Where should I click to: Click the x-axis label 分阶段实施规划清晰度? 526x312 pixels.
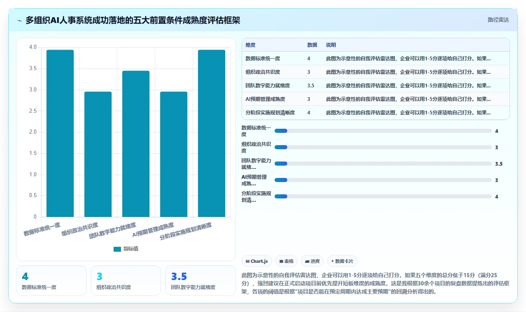tap(186, 232)
